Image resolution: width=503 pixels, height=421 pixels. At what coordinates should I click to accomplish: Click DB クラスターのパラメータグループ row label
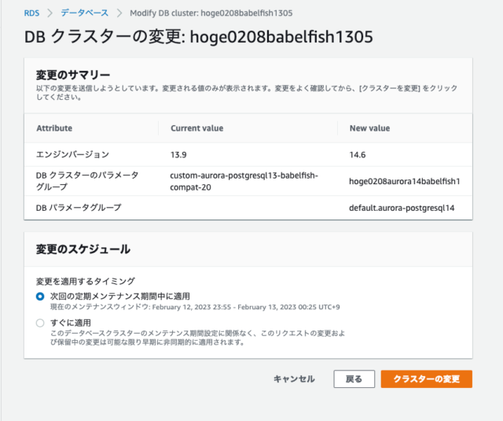tap(87, 181)
